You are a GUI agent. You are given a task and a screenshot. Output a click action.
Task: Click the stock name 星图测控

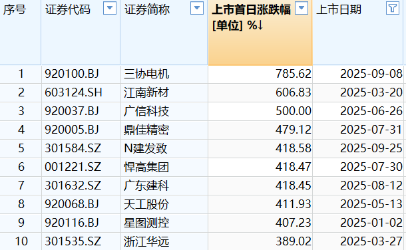coord(146,223)
